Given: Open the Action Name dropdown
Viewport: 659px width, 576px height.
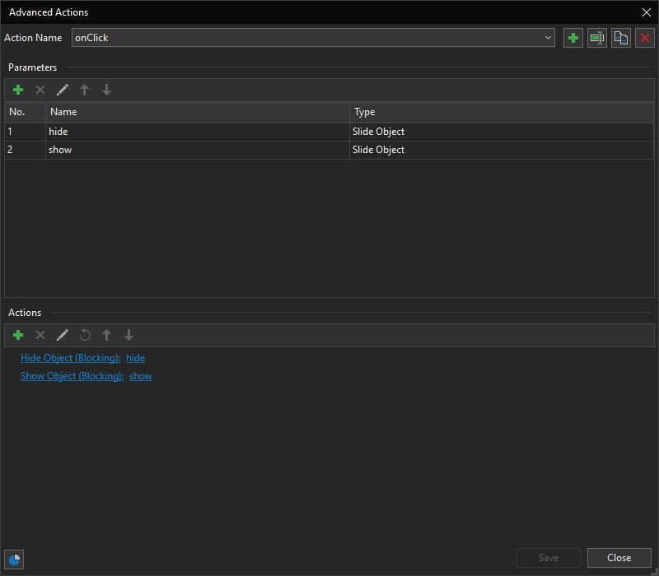Looking at the screenshot, I should (549, 38).
